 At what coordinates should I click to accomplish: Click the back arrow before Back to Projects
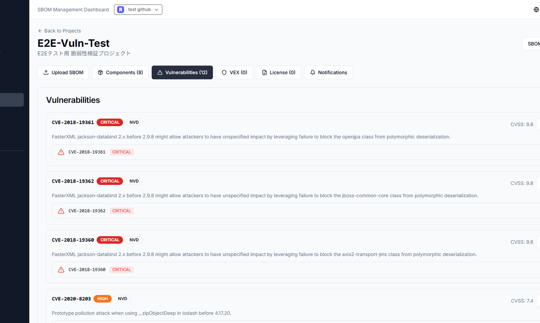click(x=40, y=31)
